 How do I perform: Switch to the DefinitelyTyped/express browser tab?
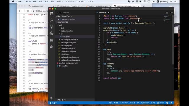point(126,6)
